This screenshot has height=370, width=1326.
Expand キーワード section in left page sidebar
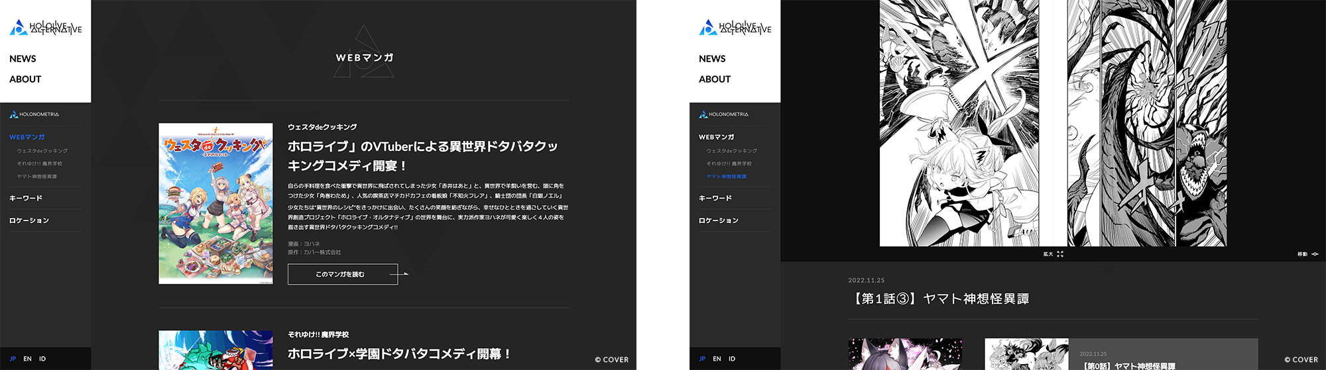point(26,198)
